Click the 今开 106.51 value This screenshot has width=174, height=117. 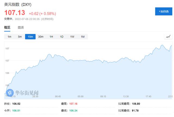[16, 110]
